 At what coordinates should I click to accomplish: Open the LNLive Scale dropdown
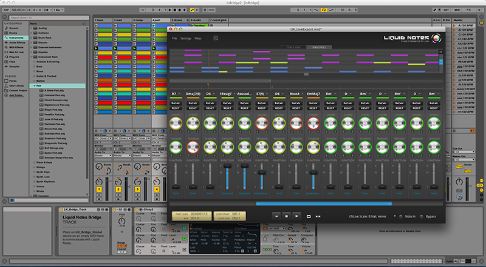[394, 216]
